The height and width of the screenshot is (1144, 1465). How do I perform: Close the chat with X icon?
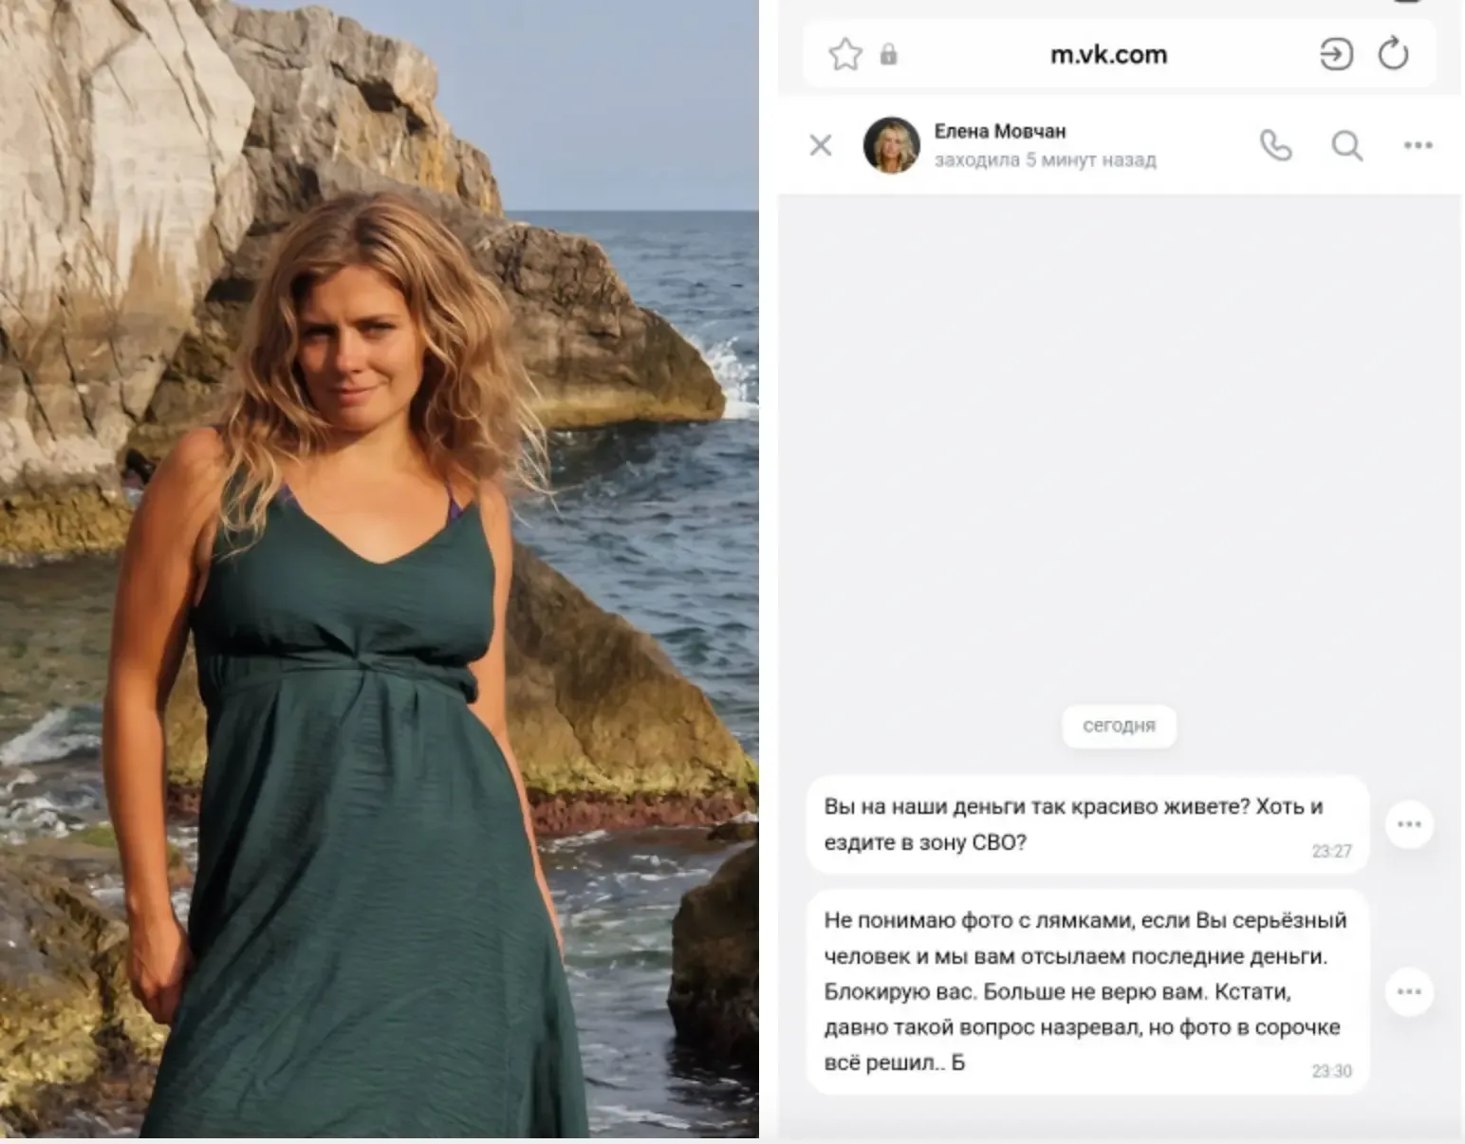821,145
